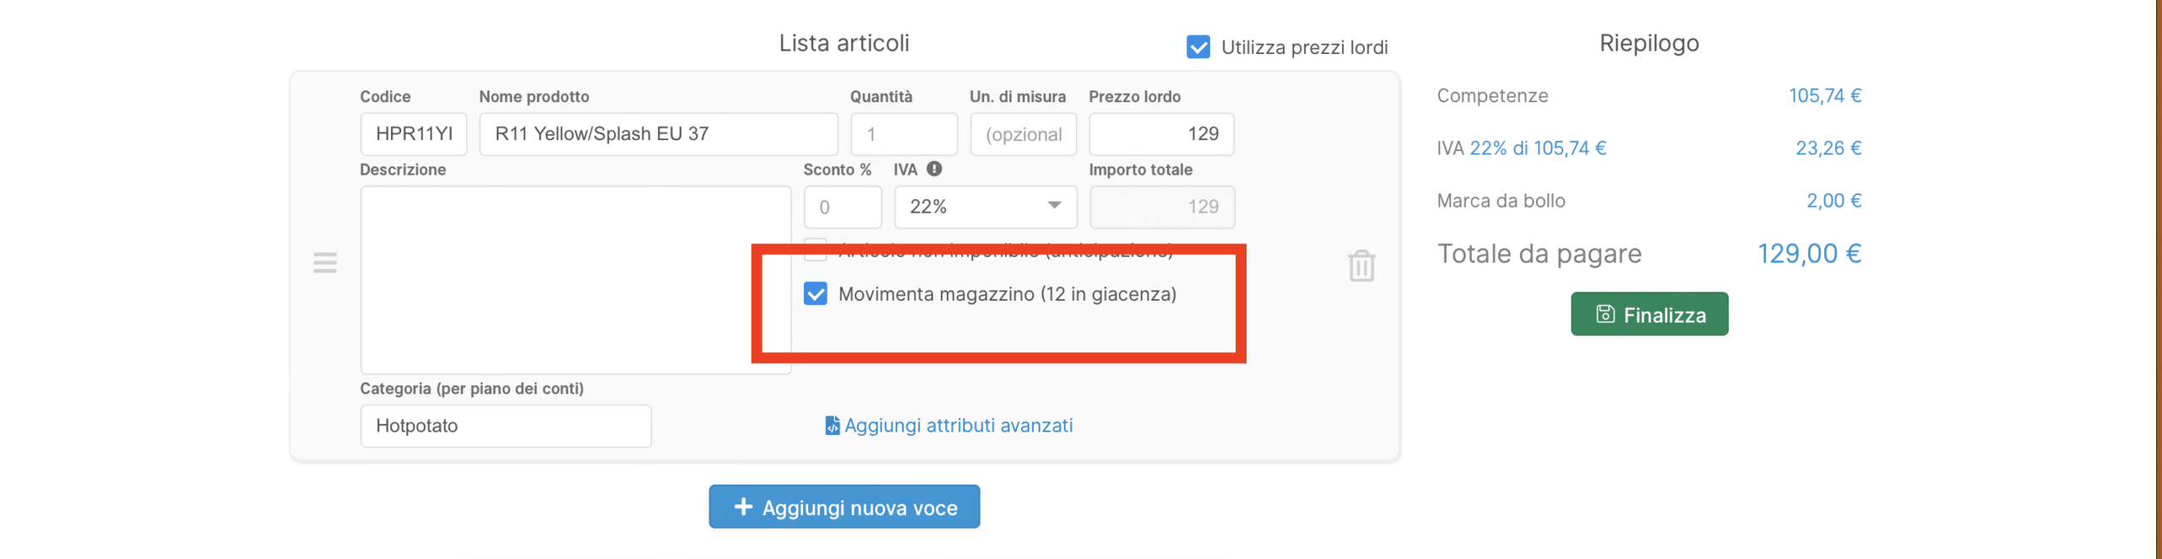Uncheck the Movimenta magazzino checkbox

816,294
